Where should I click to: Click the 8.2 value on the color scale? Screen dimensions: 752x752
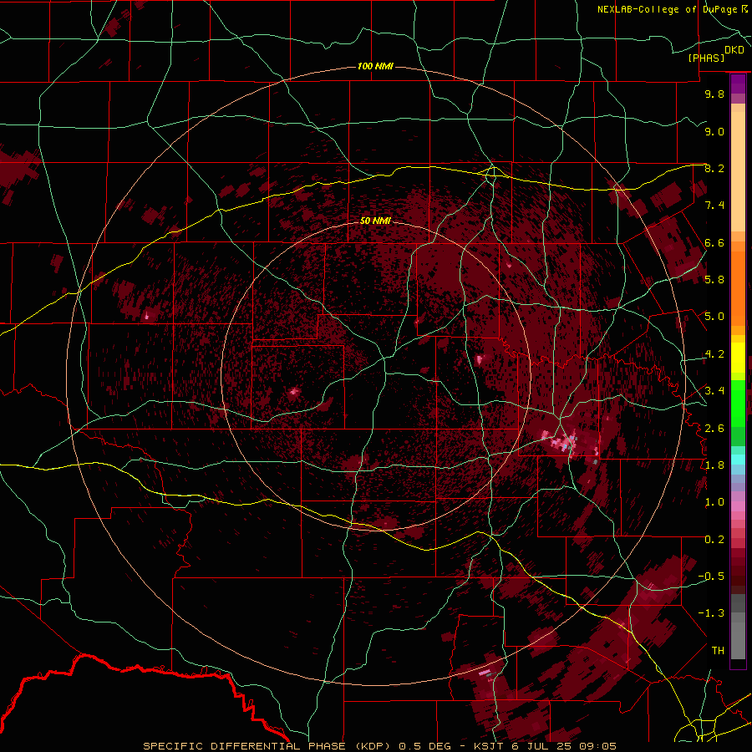714,168
